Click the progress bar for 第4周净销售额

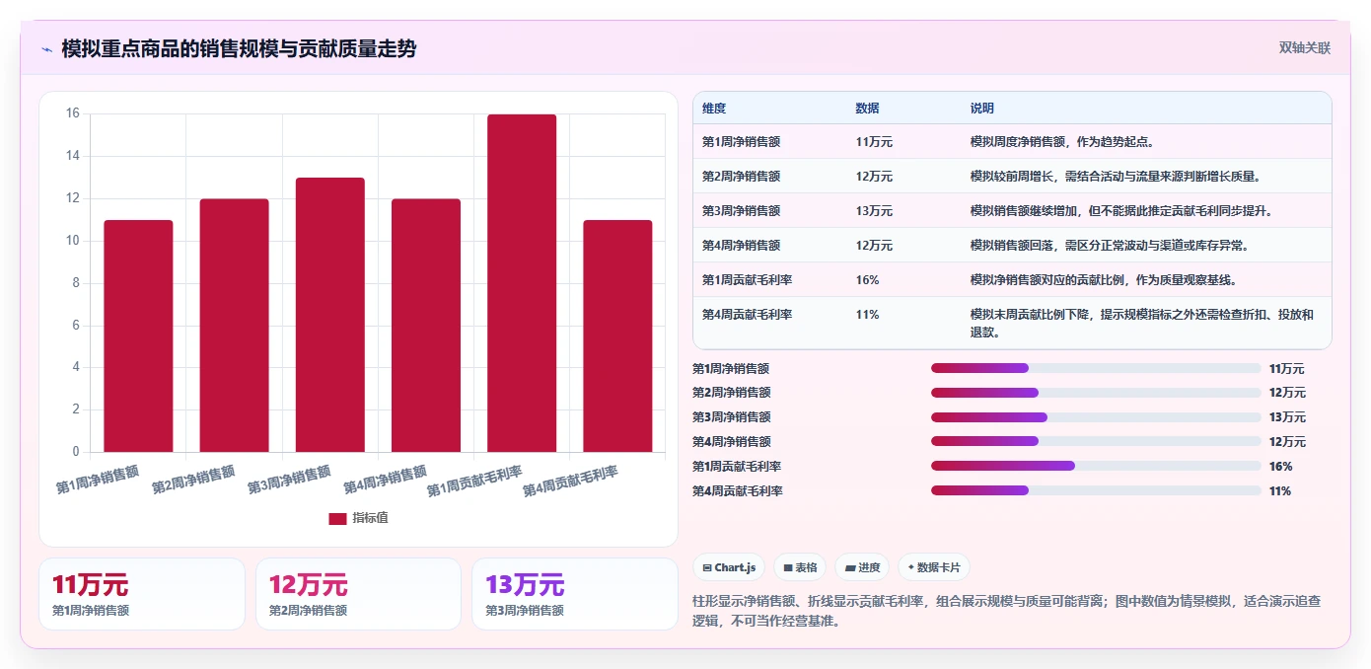point(1096,441)
